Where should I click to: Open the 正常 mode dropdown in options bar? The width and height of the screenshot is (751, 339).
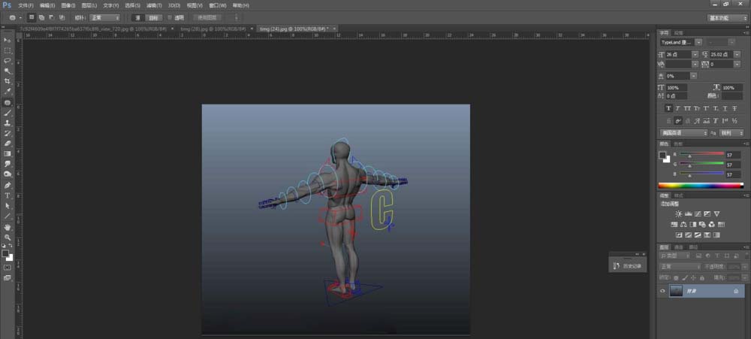tap(104, 17)
